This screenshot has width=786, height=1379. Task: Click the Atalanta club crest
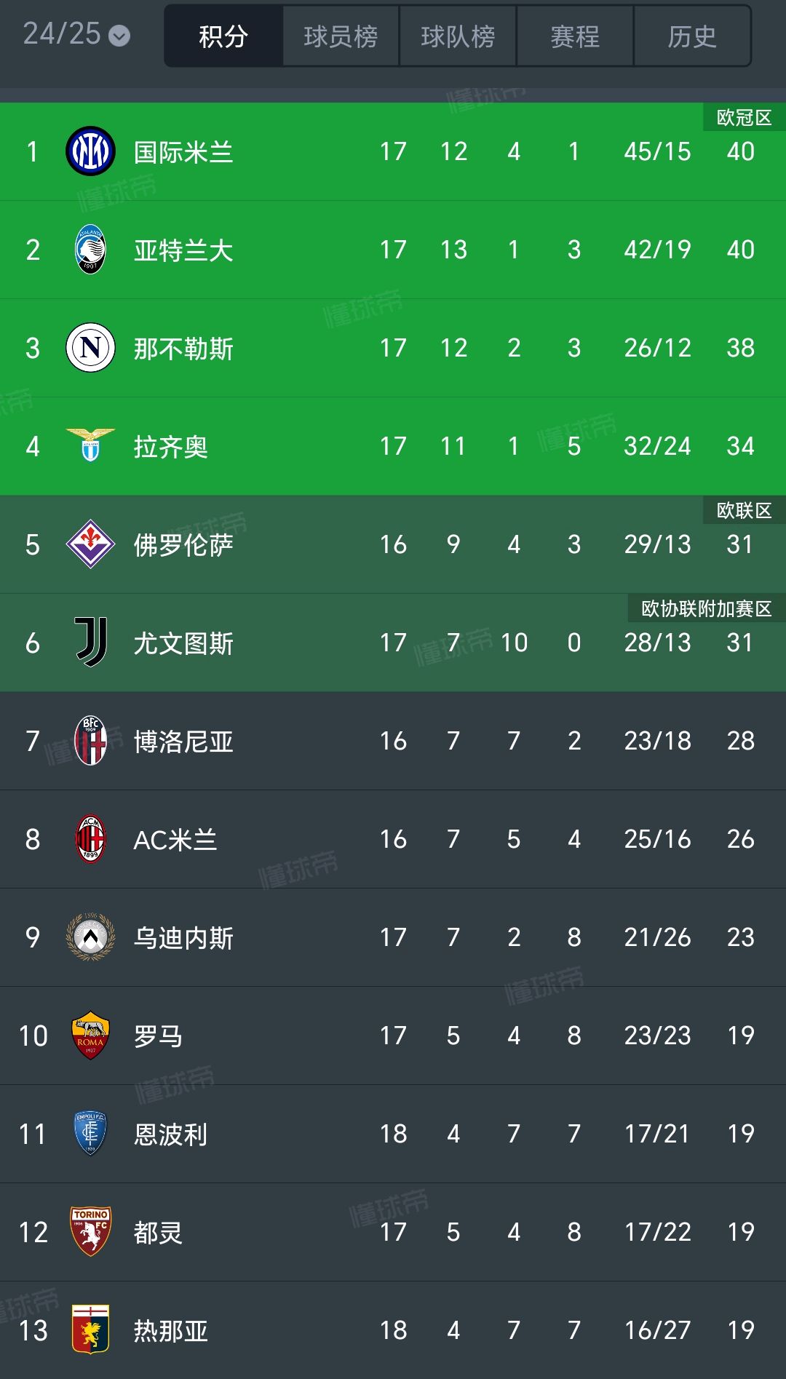90,250
